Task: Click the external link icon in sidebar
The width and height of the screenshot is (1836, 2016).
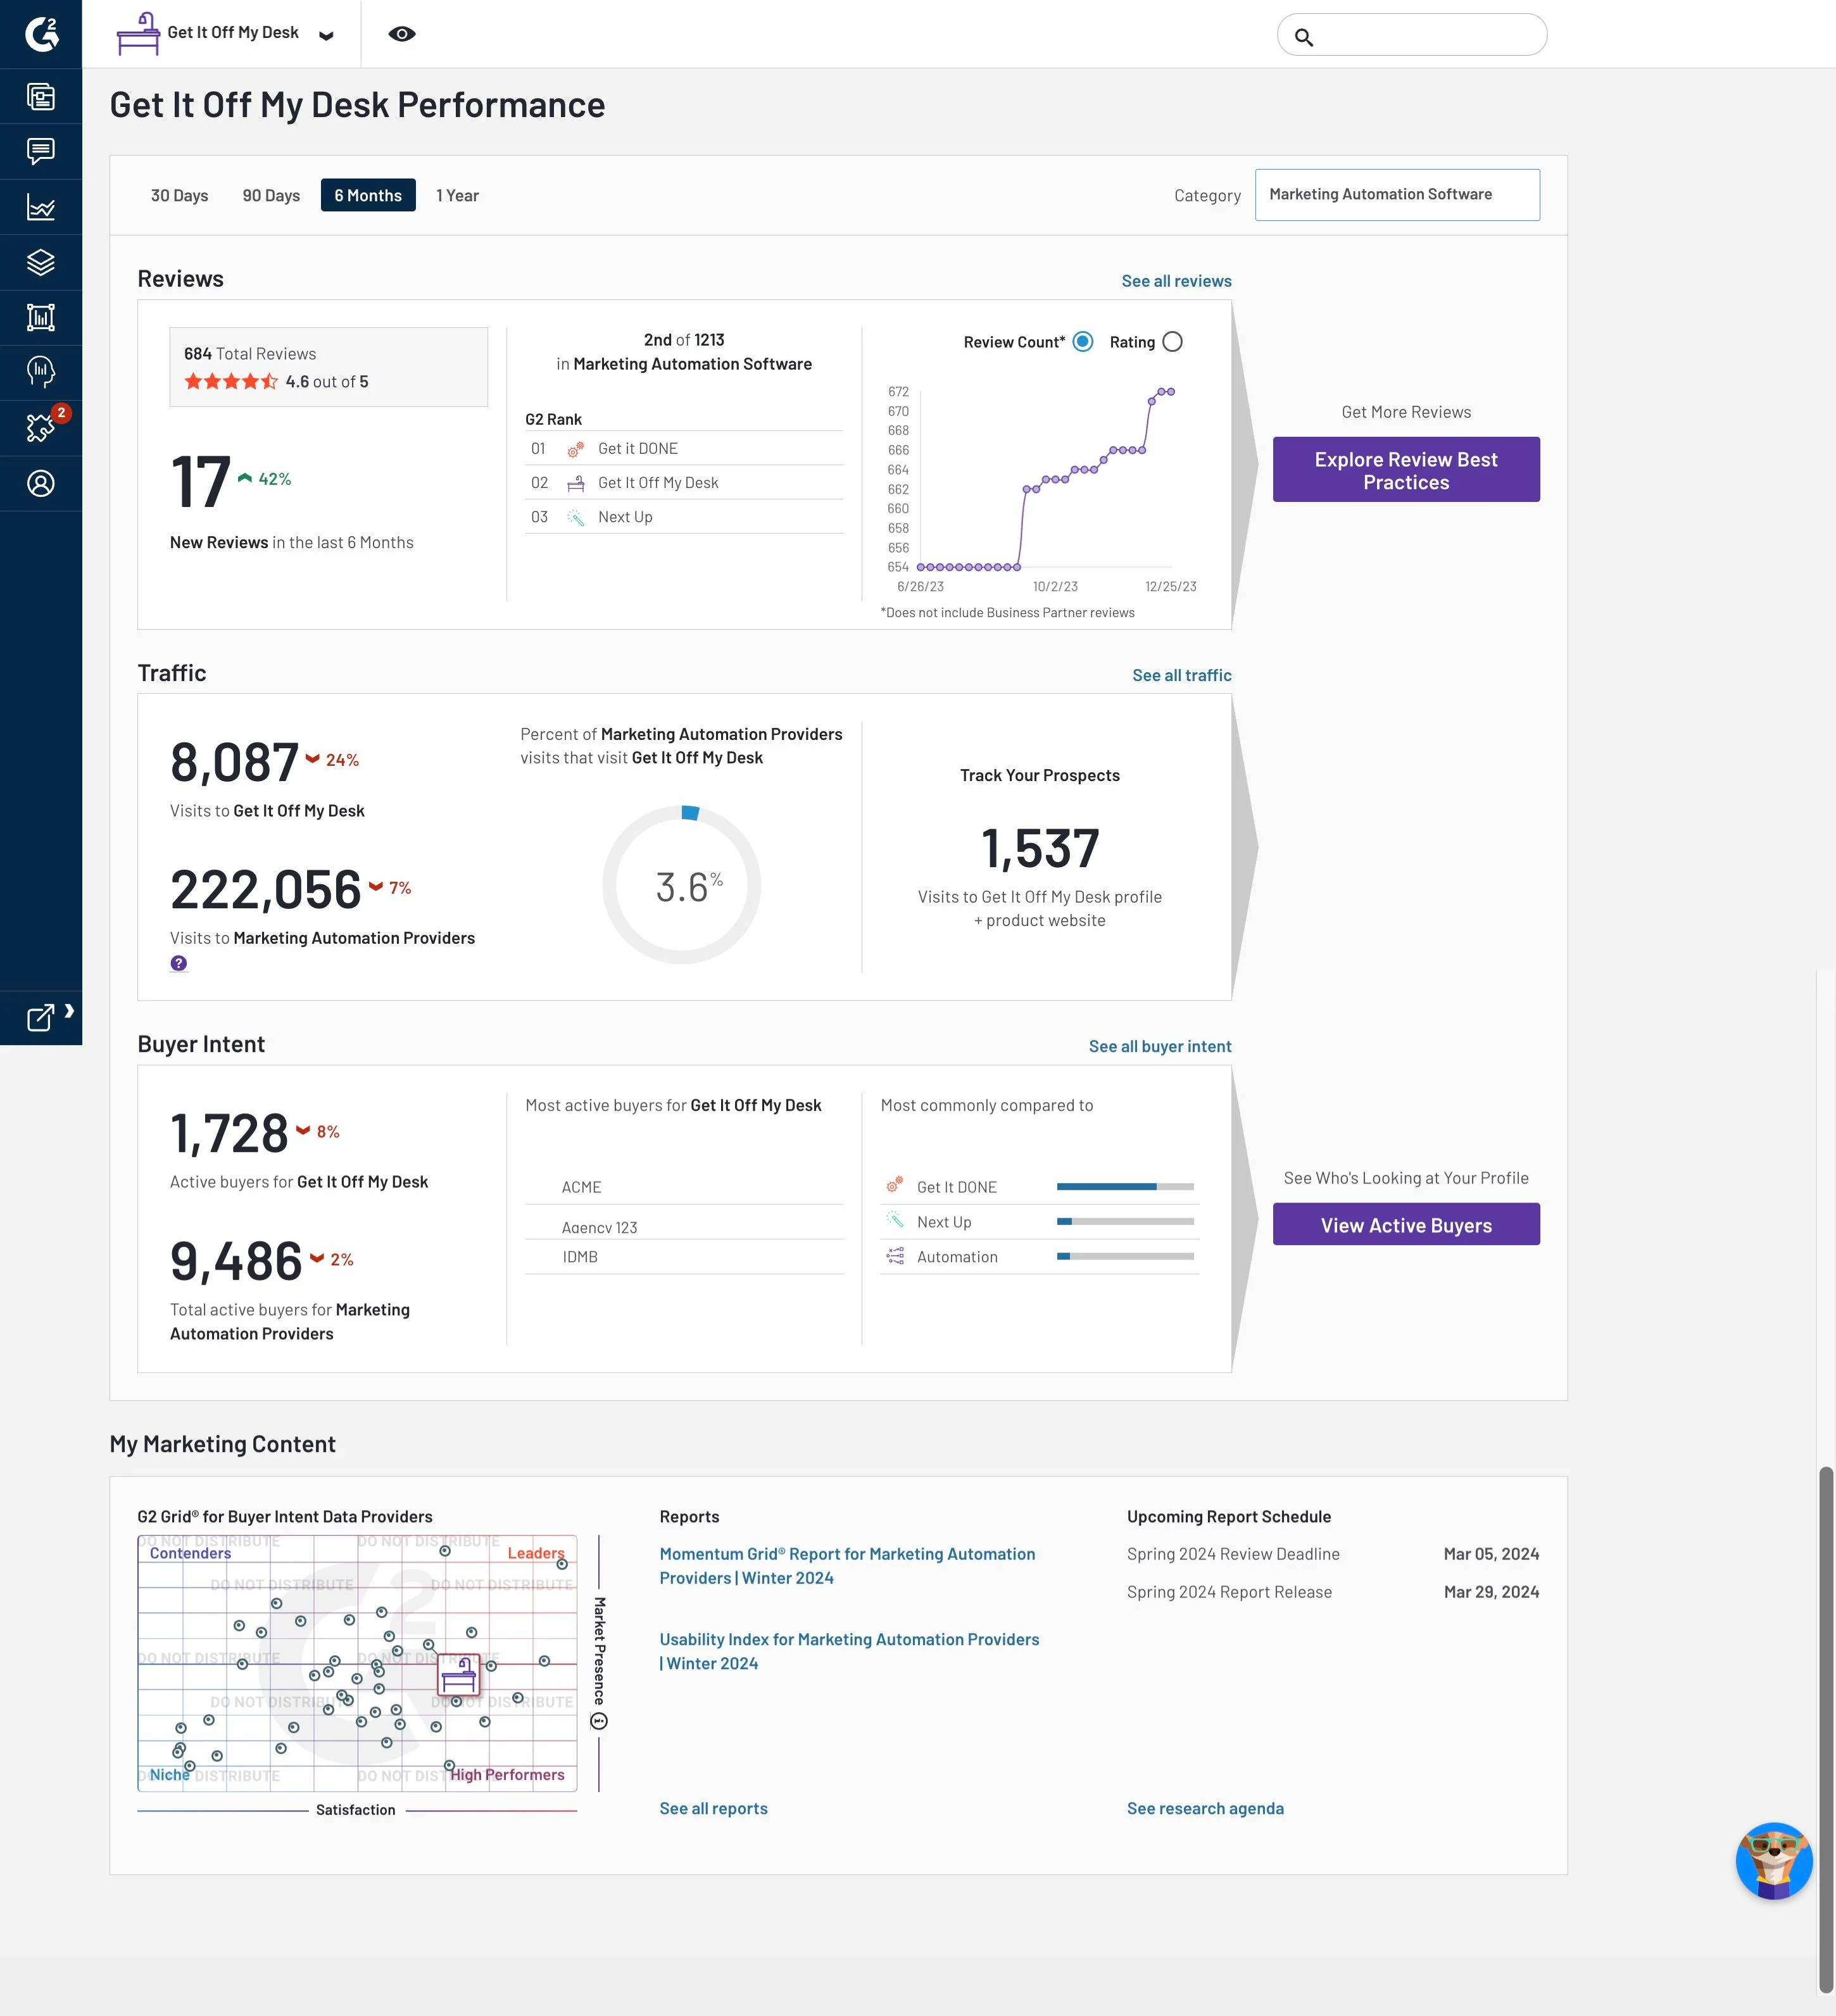Action: tap(40, 1018)
